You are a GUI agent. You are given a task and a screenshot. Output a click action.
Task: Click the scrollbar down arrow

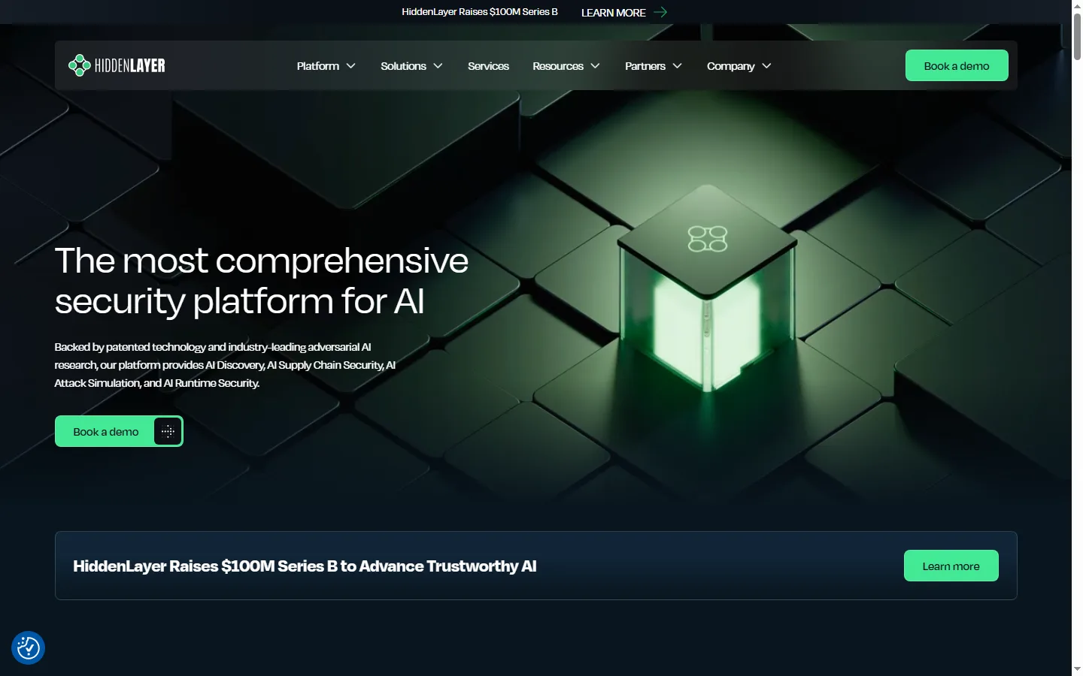coord(1077,668)
